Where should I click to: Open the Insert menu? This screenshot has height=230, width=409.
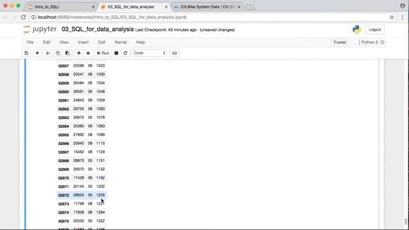[x=83, y=42]
